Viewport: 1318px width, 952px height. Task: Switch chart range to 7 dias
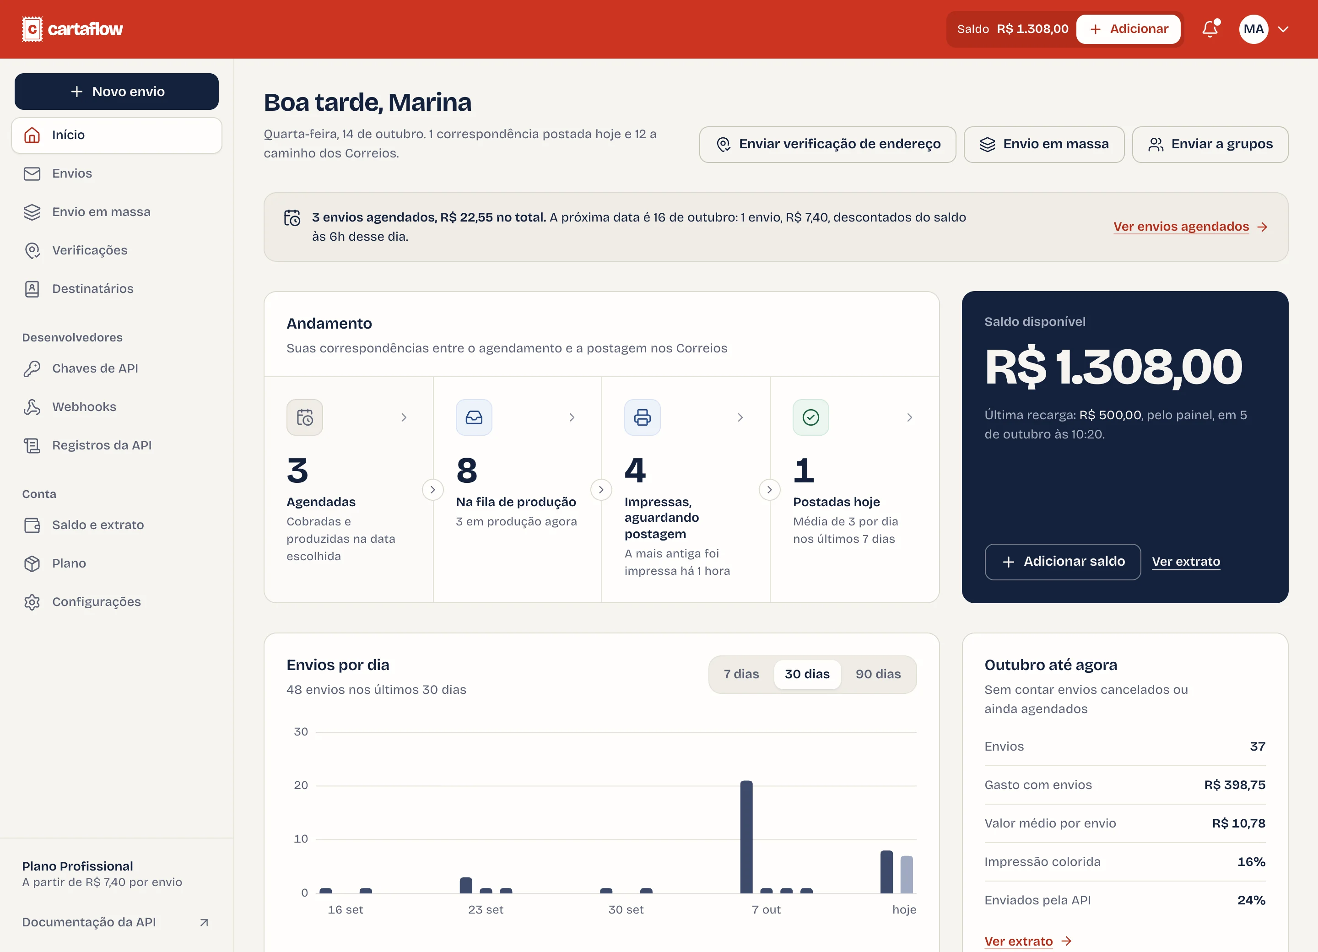point(741,674)
